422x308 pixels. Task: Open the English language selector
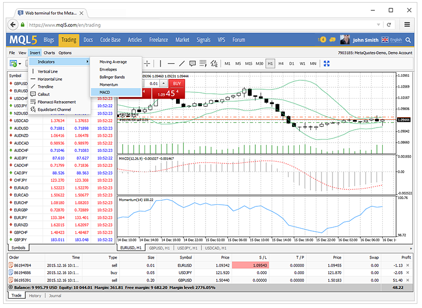click(x=396, y=40)
